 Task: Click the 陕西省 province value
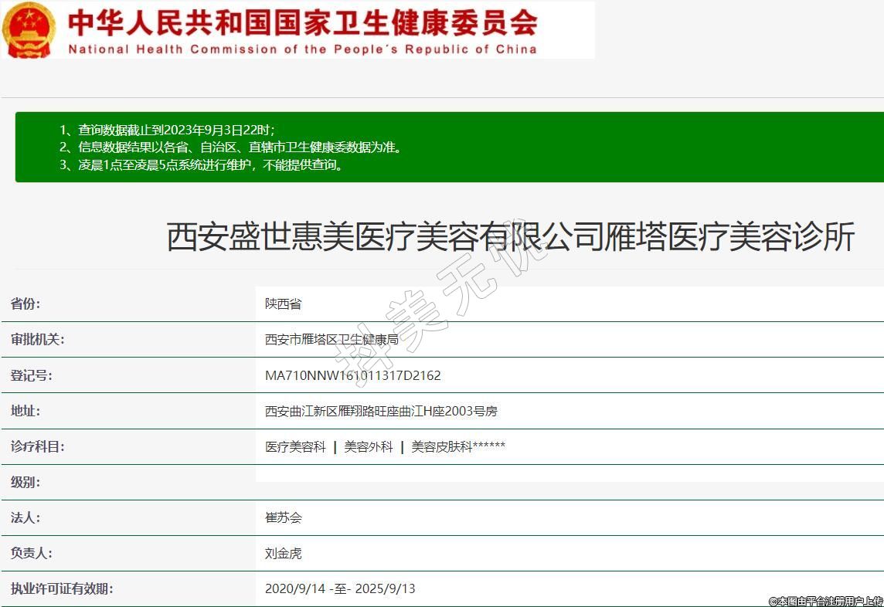283,303
